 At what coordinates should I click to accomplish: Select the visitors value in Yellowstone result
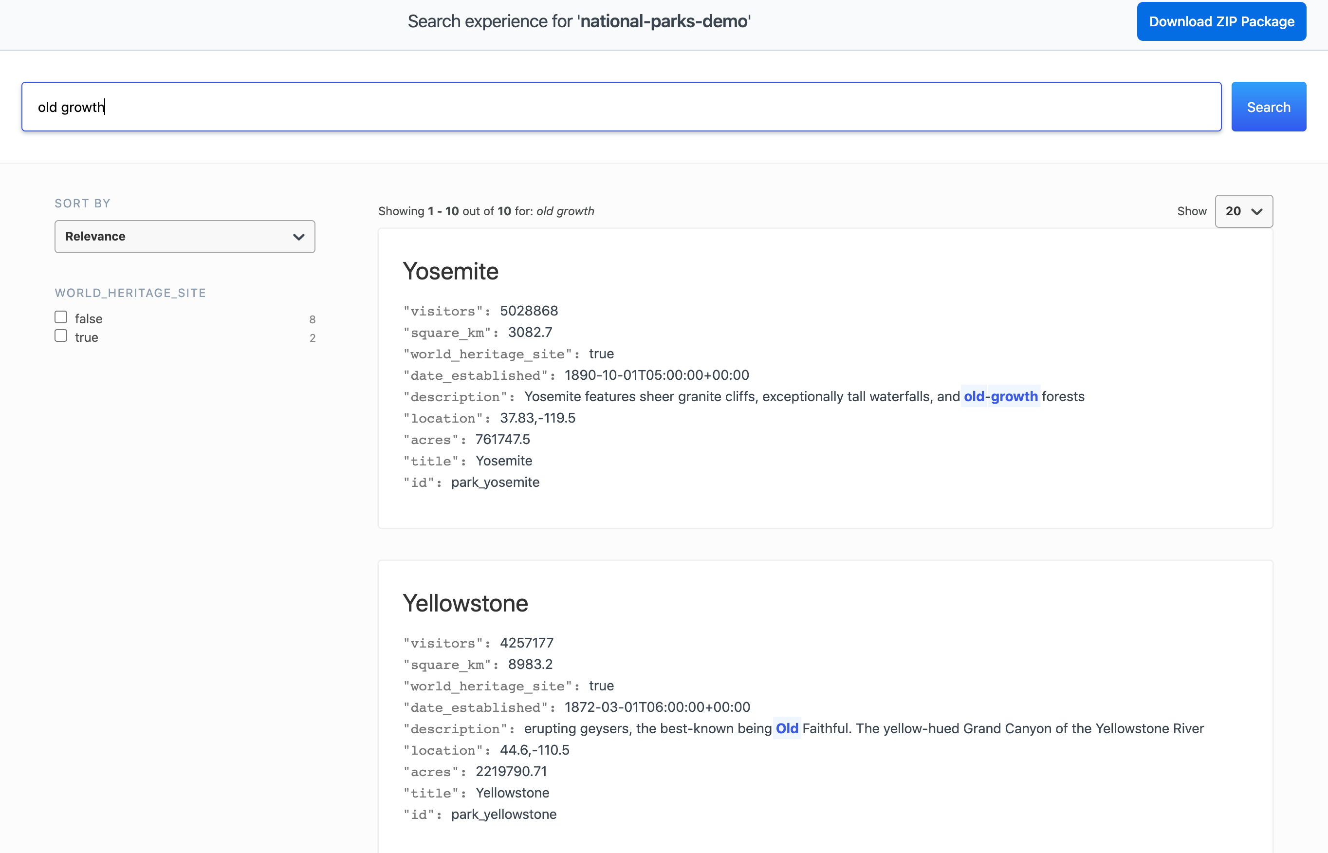pos(526,643)
